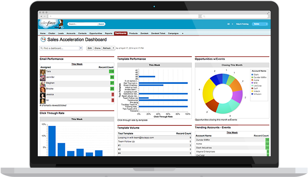Viewport: 308px width, 177px height.
Task: Open the Zendesk tab
Action: (x=144, y=34)
